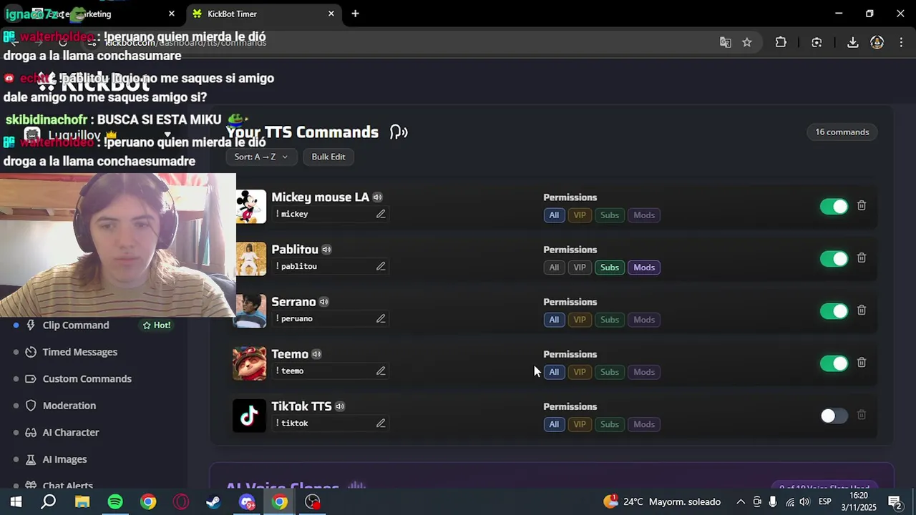This screenshot has height=515, width=916.
Task: Delete the Pablitou command
Action: 862,258
